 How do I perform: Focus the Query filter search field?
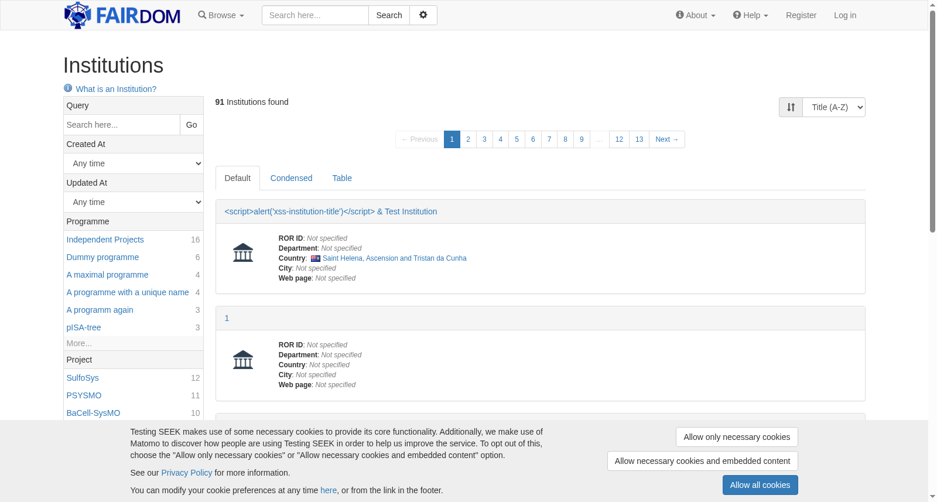click(x=122, y=125)
